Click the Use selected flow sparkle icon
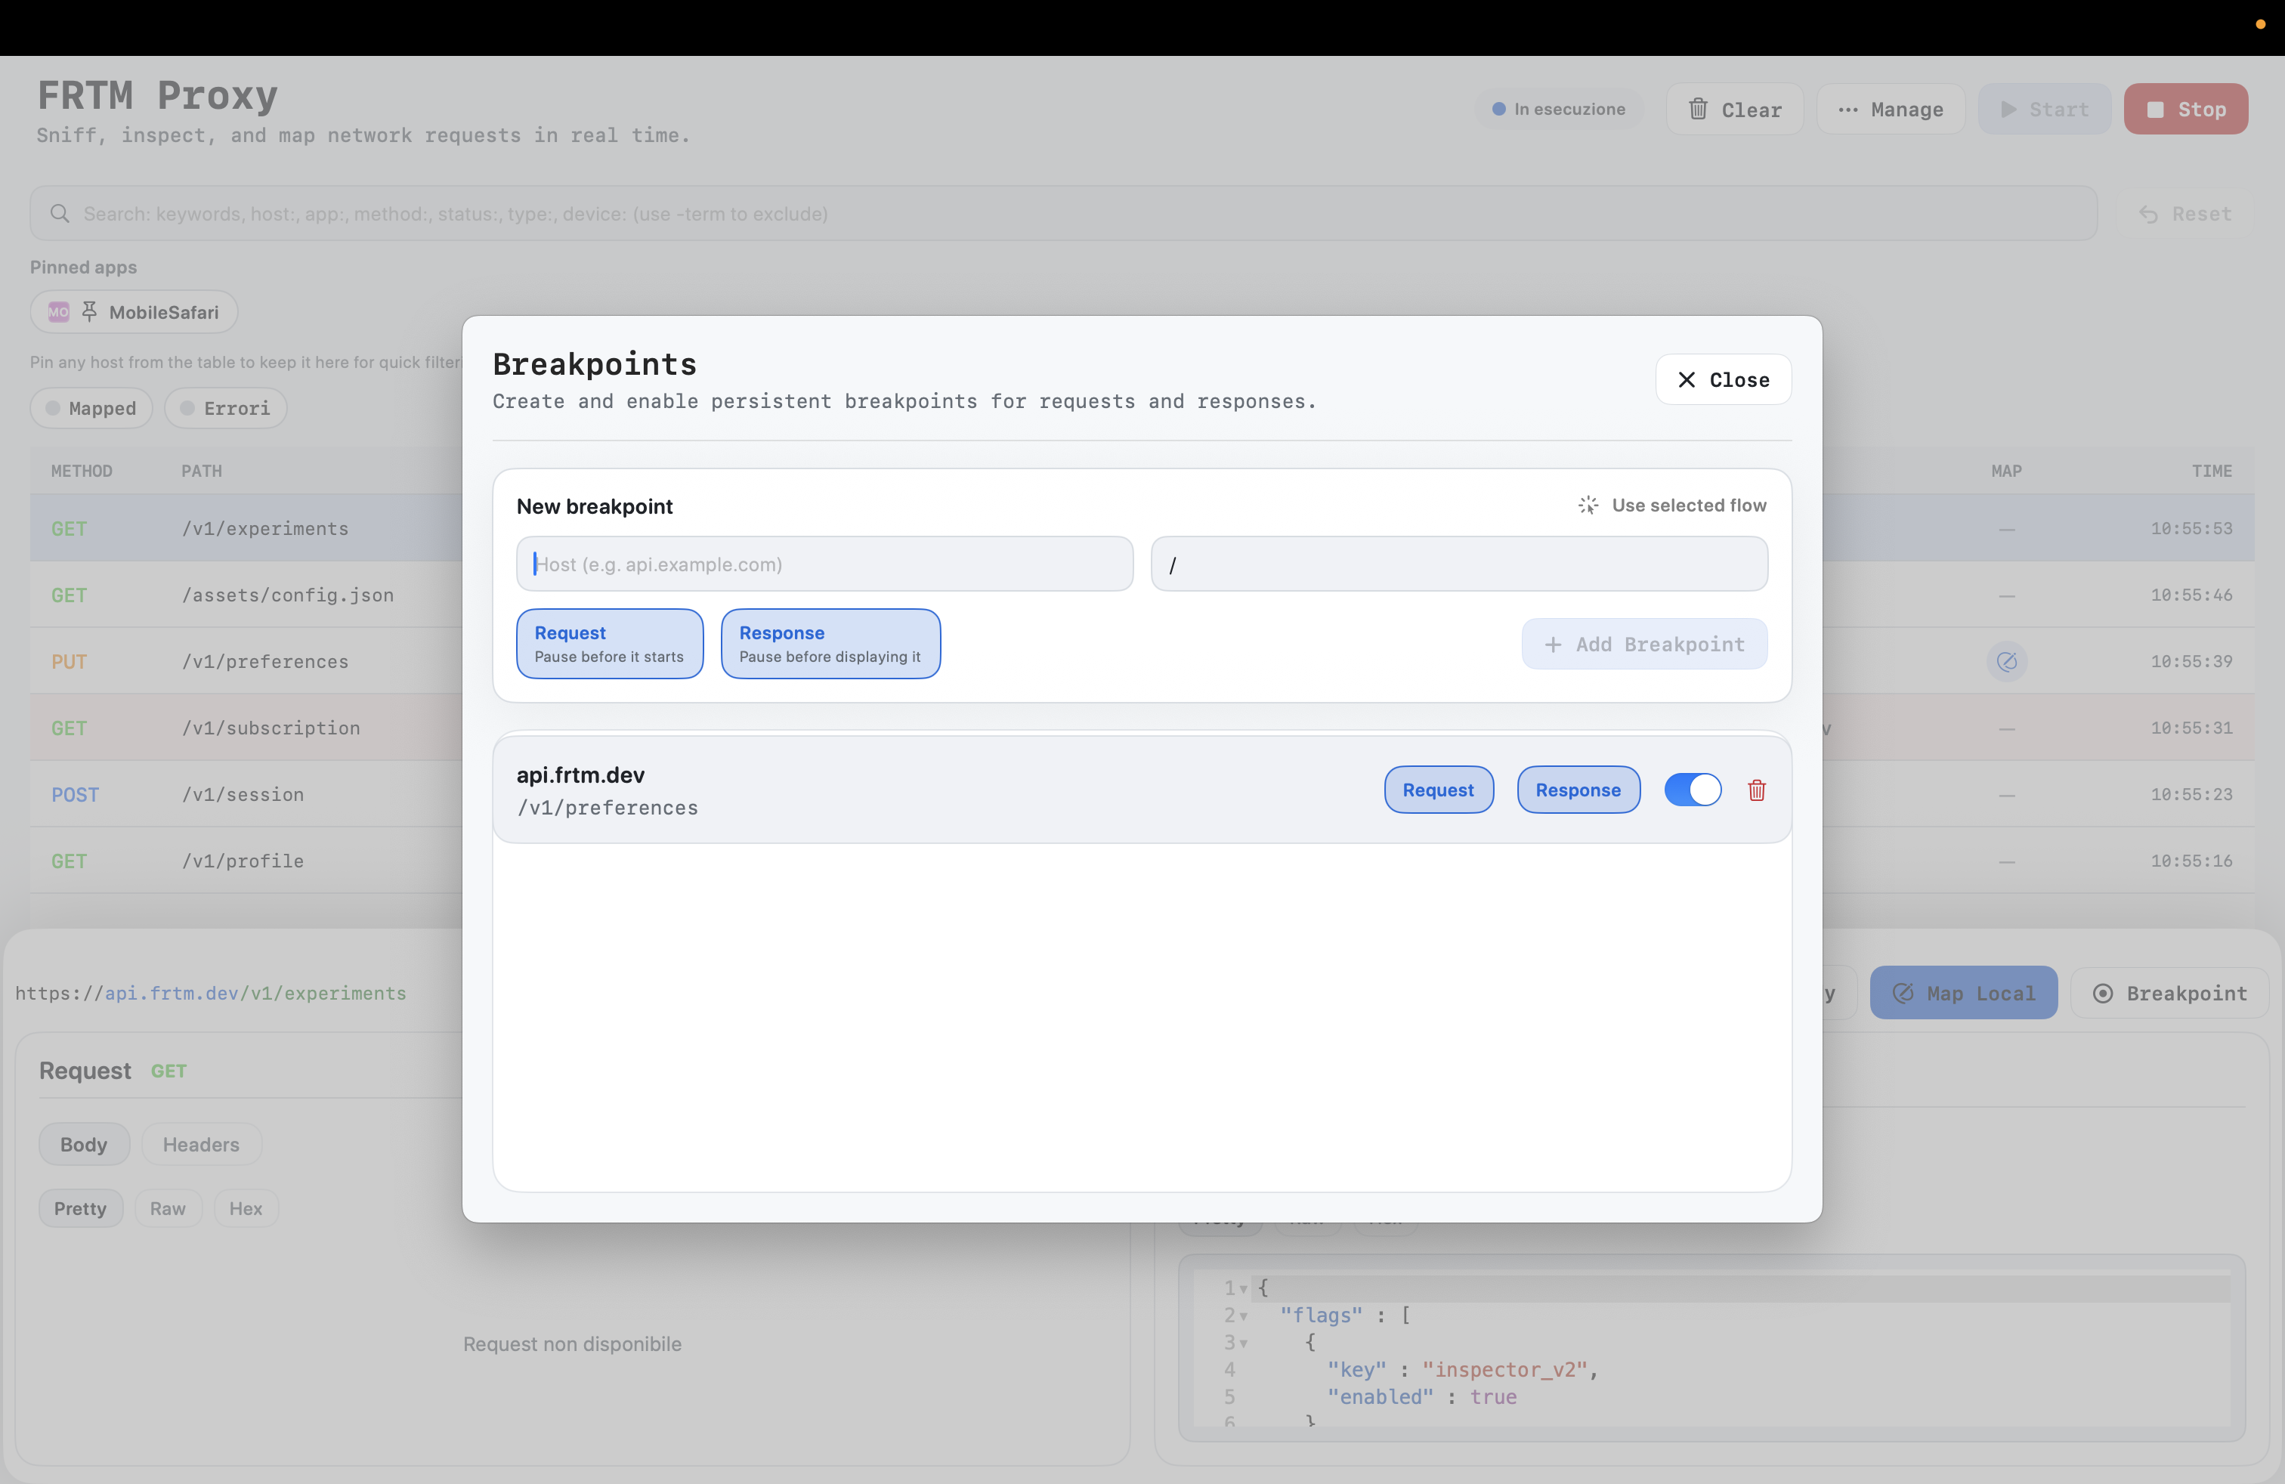 pos(1588,505)
